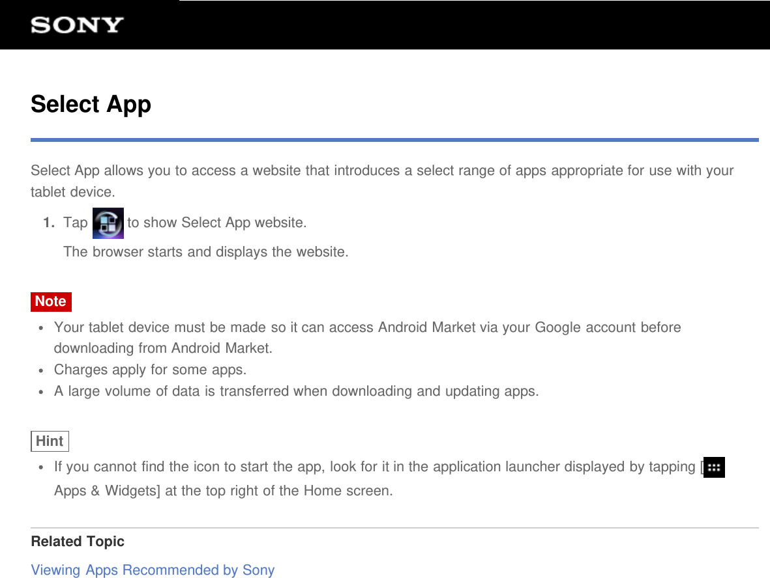
Task: Click the small app icon inside the Hint text
Action: [714, 467]
